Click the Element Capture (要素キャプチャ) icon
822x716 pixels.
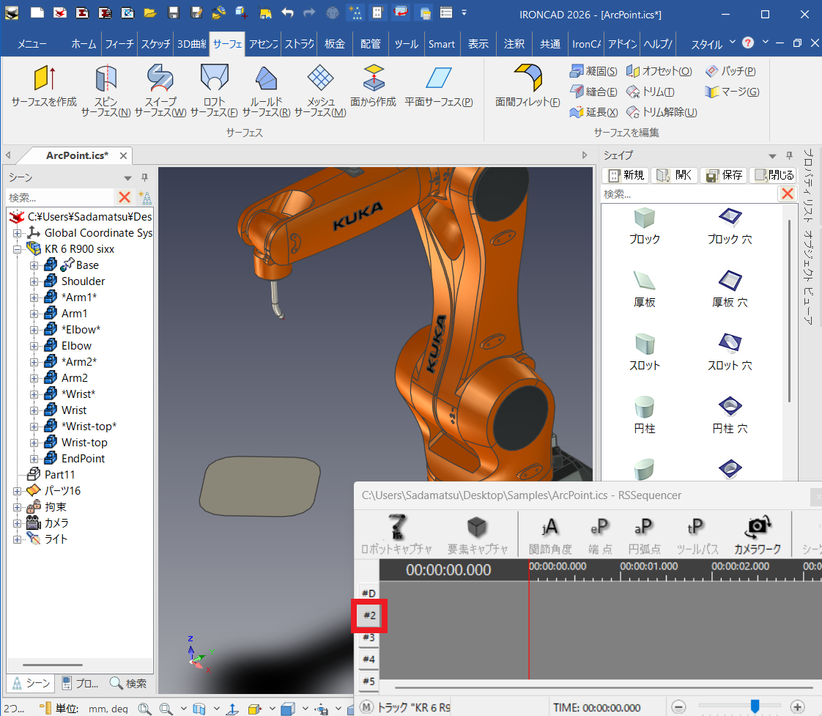[x=478, y=534]
